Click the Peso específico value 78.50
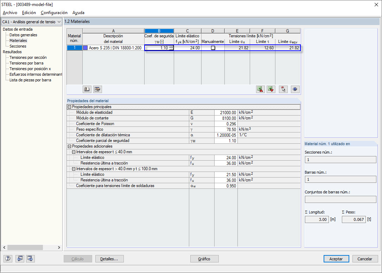Screen dimensions: 382x273 (x=226, y=129)
